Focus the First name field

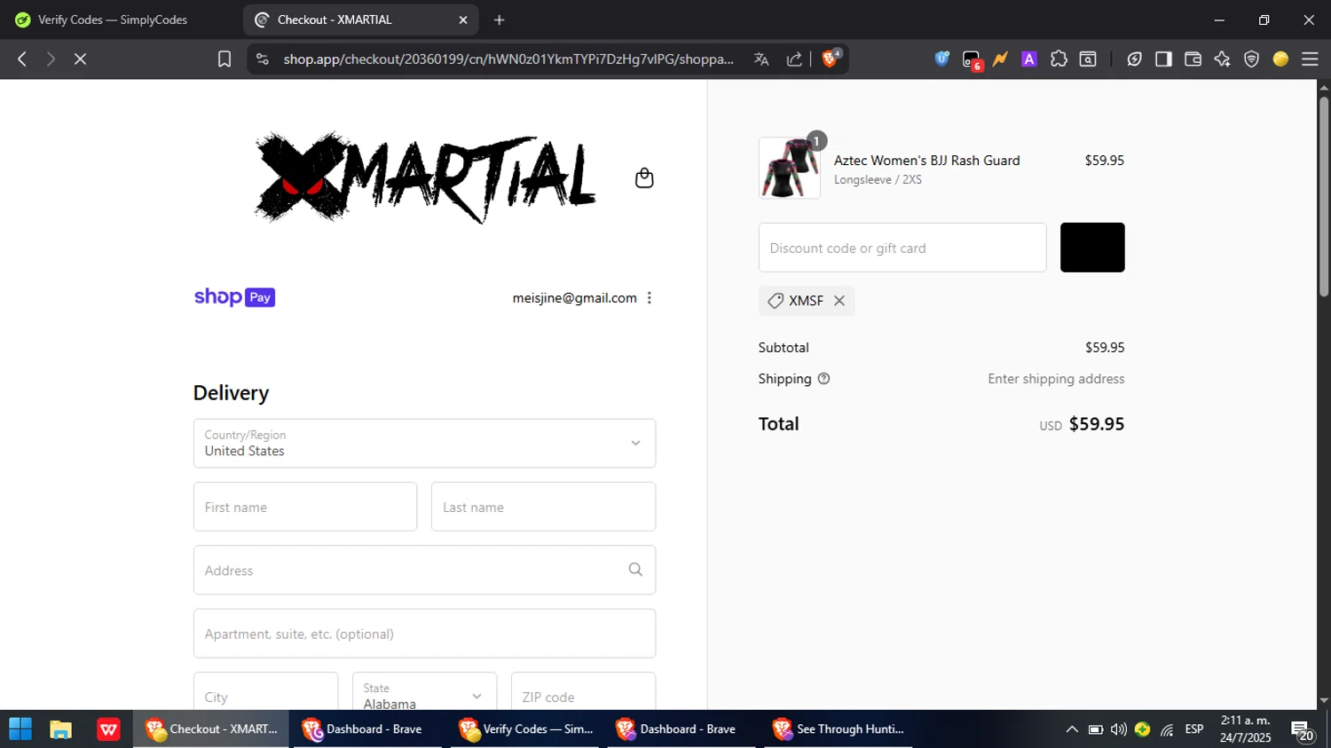pyautogui.click(x=305, y=507)
